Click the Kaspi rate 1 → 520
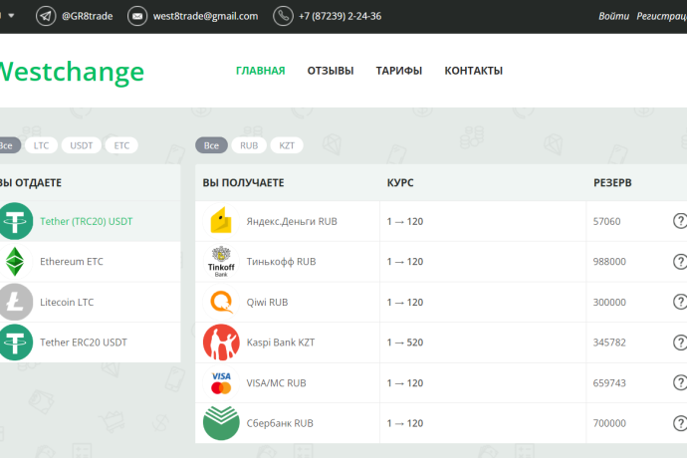 click(405, 343)
